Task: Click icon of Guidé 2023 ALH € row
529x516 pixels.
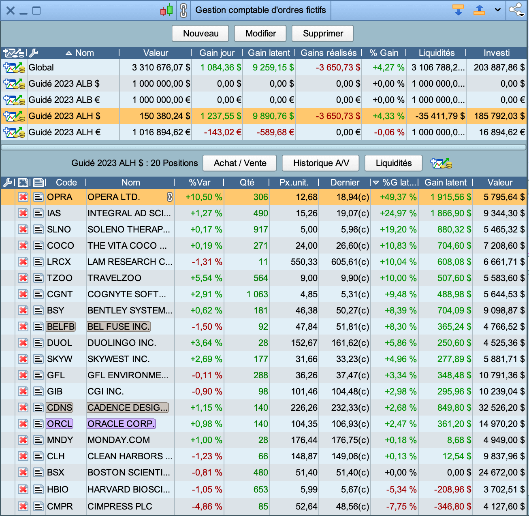Action: coord(14,132)
